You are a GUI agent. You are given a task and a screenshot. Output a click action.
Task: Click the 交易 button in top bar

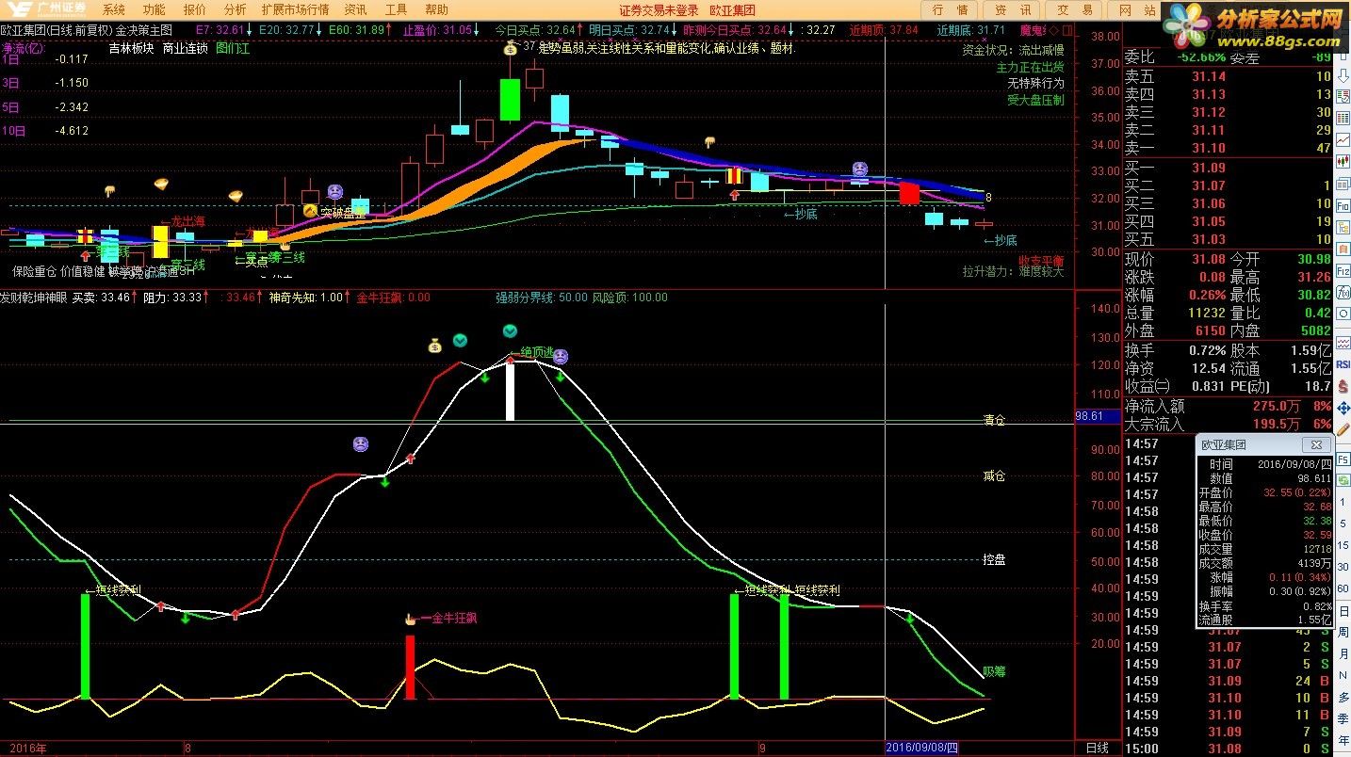point(1075,9)
